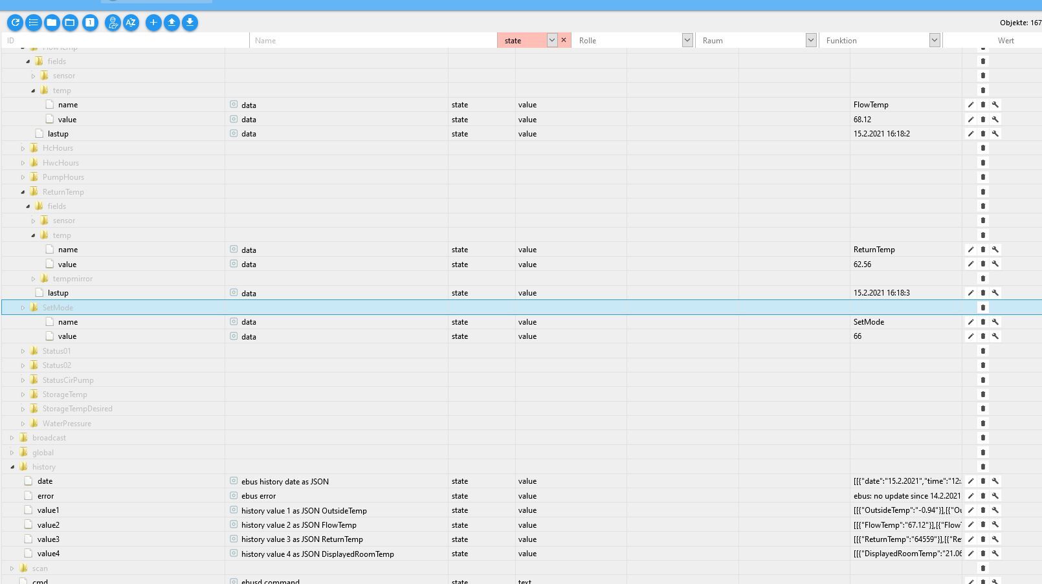
Task: Select the Status02 tree folder
Action: click(x=57, y=365)
